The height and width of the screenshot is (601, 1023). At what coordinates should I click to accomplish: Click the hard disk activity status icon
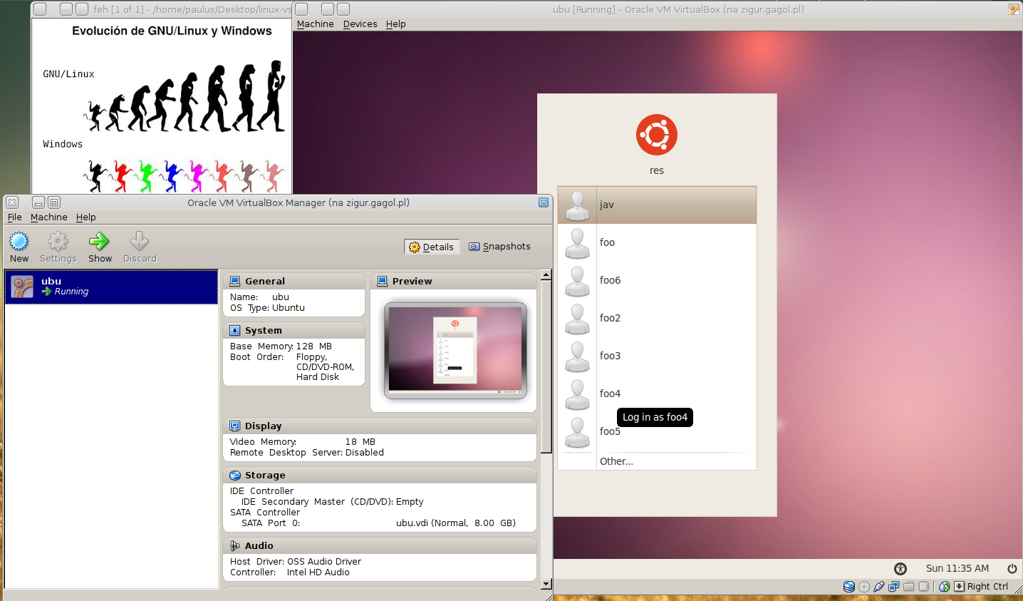pyautogui.click(x=849, y=587)
